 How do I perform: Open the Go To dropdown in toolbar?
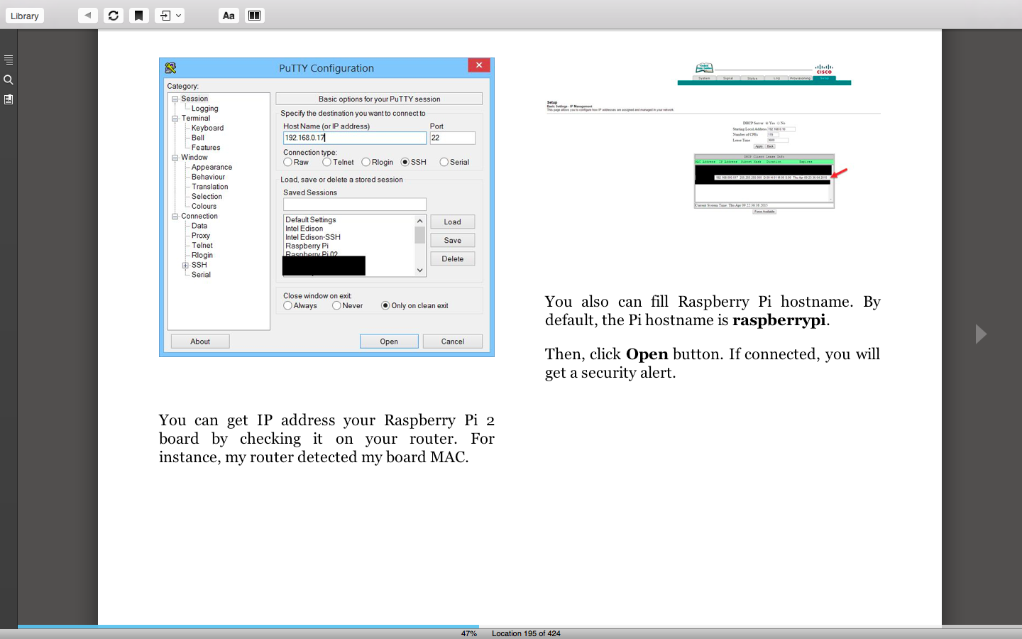170,16
